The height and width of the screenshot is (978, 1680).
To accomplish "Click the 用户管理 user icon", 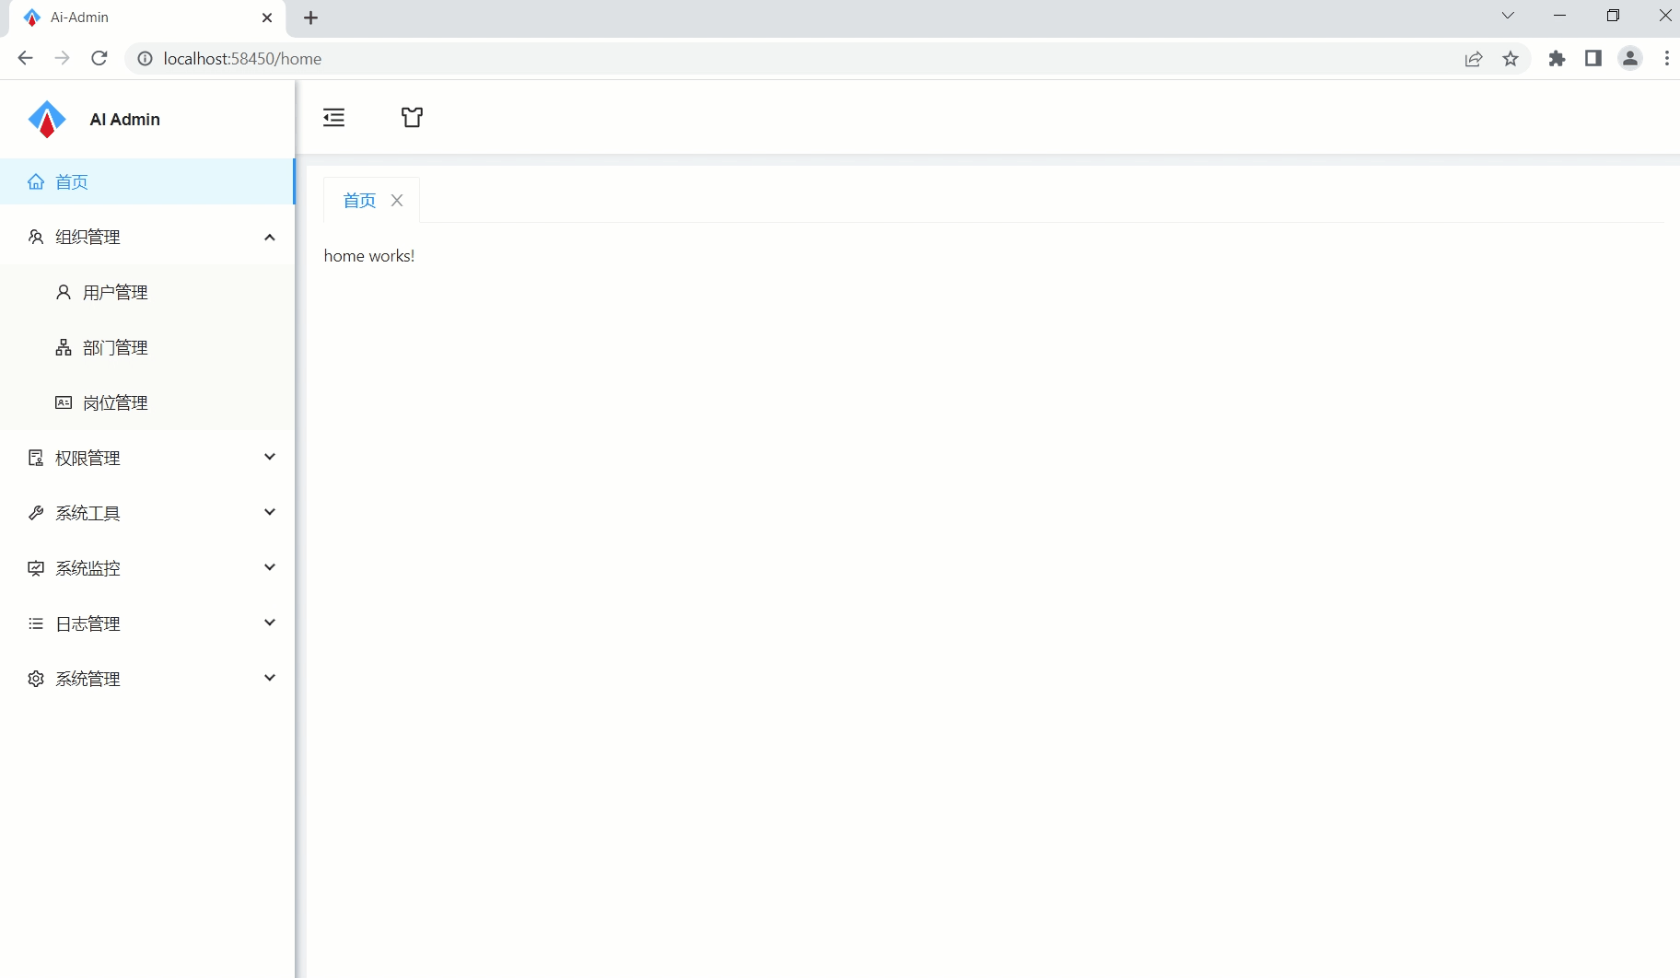I will point(64,292).
